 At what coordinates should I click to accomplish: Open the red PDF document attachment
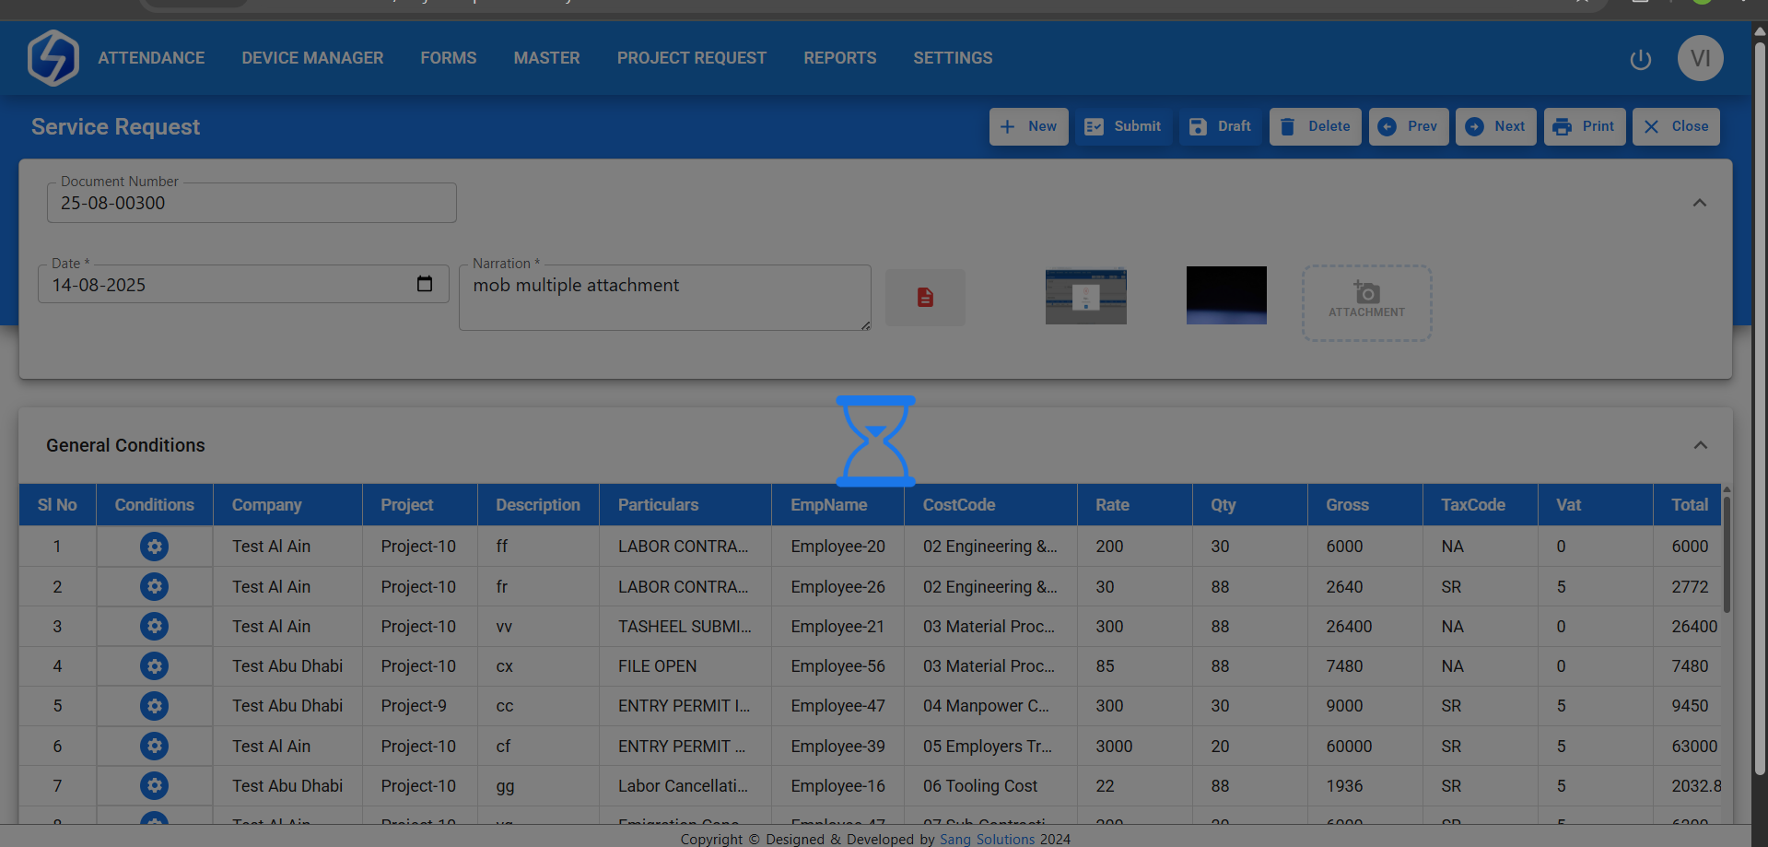coord(925,297)
